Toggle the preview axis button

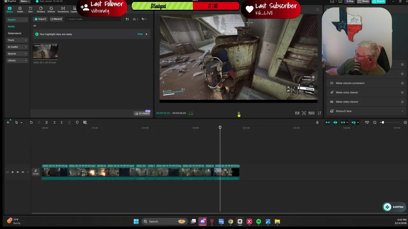[353, 122]
